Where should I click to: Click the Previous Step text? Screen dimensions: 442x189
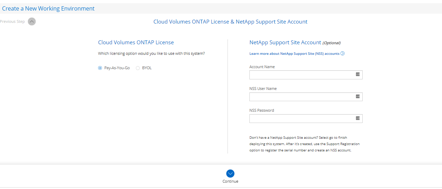tap(13, 21)
